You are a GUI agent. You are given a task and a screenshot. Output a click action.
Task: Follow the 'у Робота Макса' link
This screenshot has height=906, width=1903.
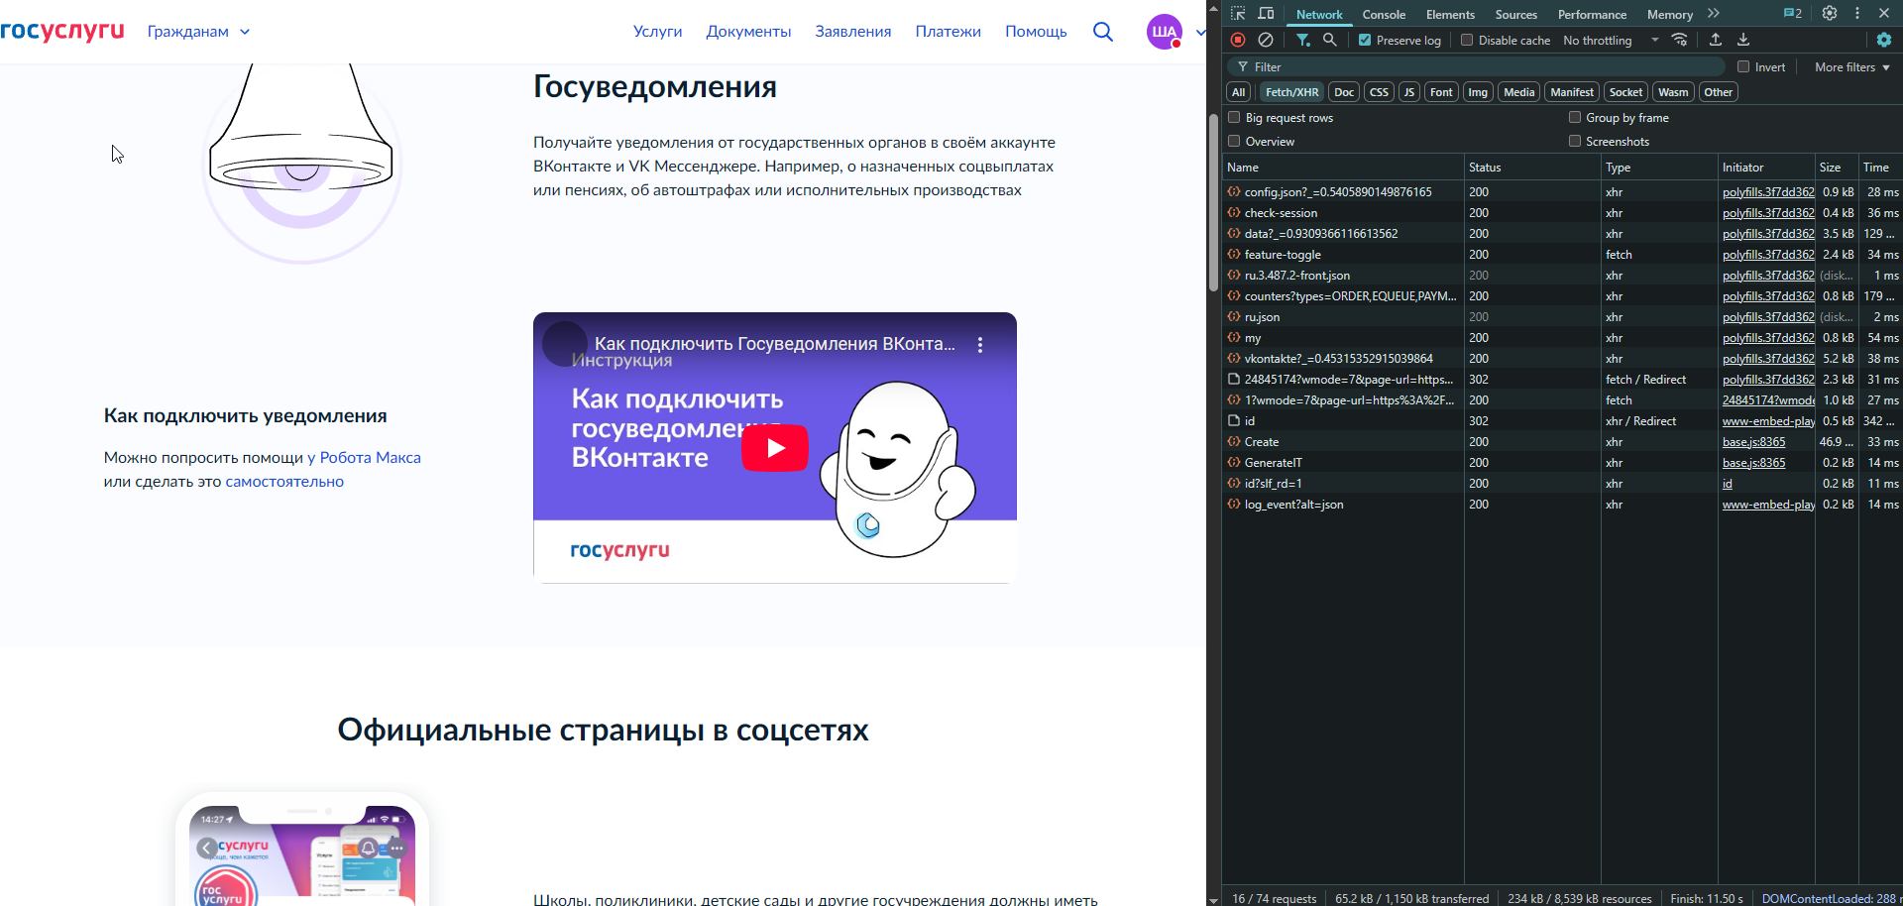click(364, 458)
